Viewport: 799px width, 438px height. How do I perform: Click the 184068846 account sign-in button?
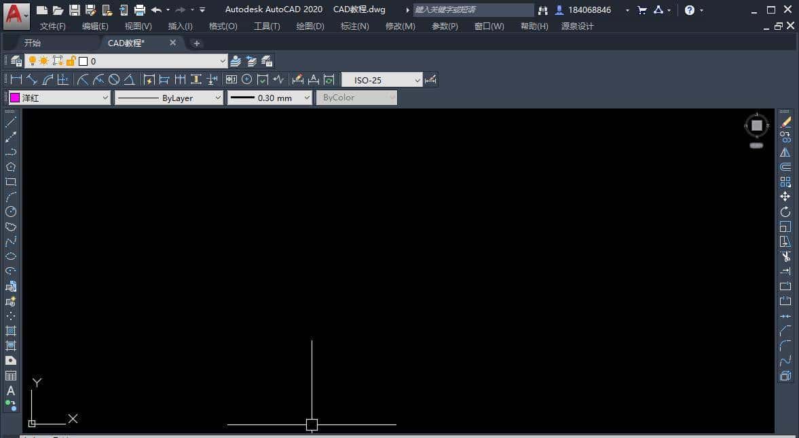[583, 10]
